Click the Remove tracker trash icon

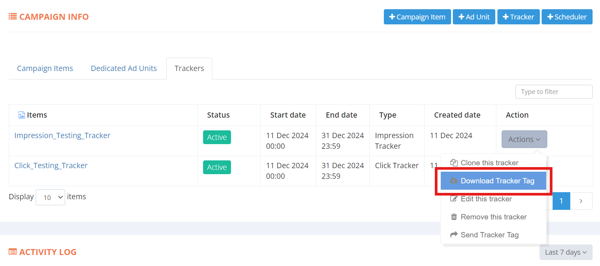pyautogui.click(x=454, y=217)
